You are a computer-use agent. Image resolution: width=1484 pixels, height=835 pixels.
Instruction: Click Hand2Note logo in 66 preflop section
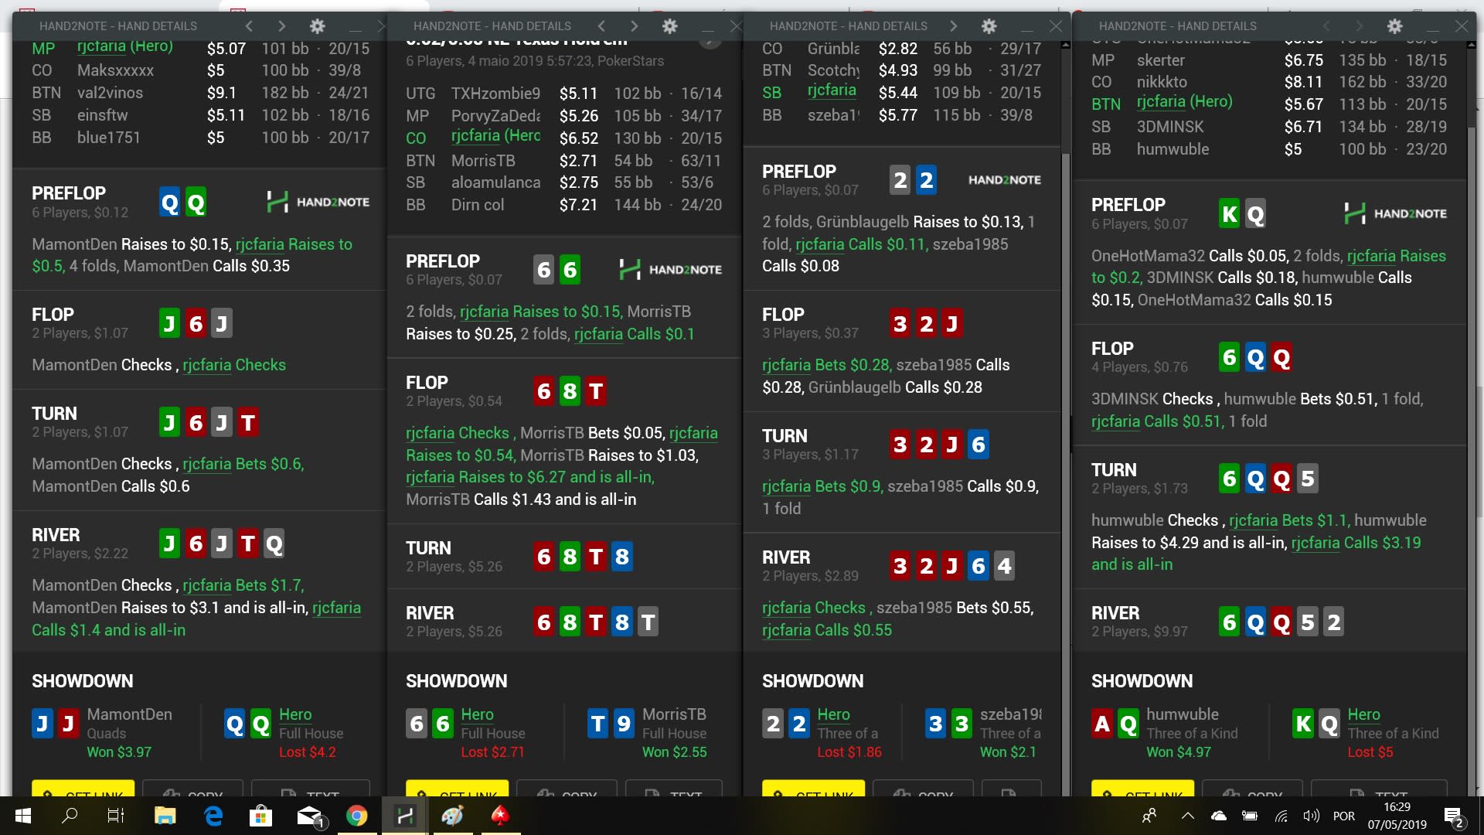click(670, 269)
